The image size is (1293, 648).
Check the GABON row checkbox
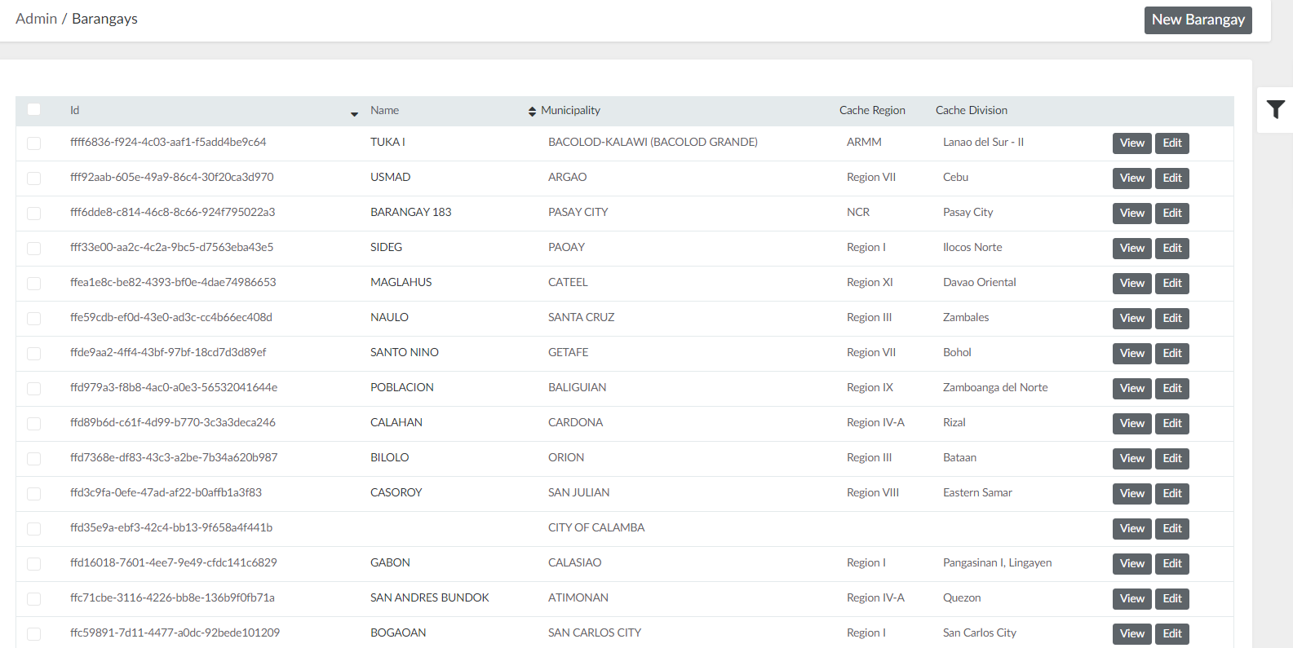[33, 564]
